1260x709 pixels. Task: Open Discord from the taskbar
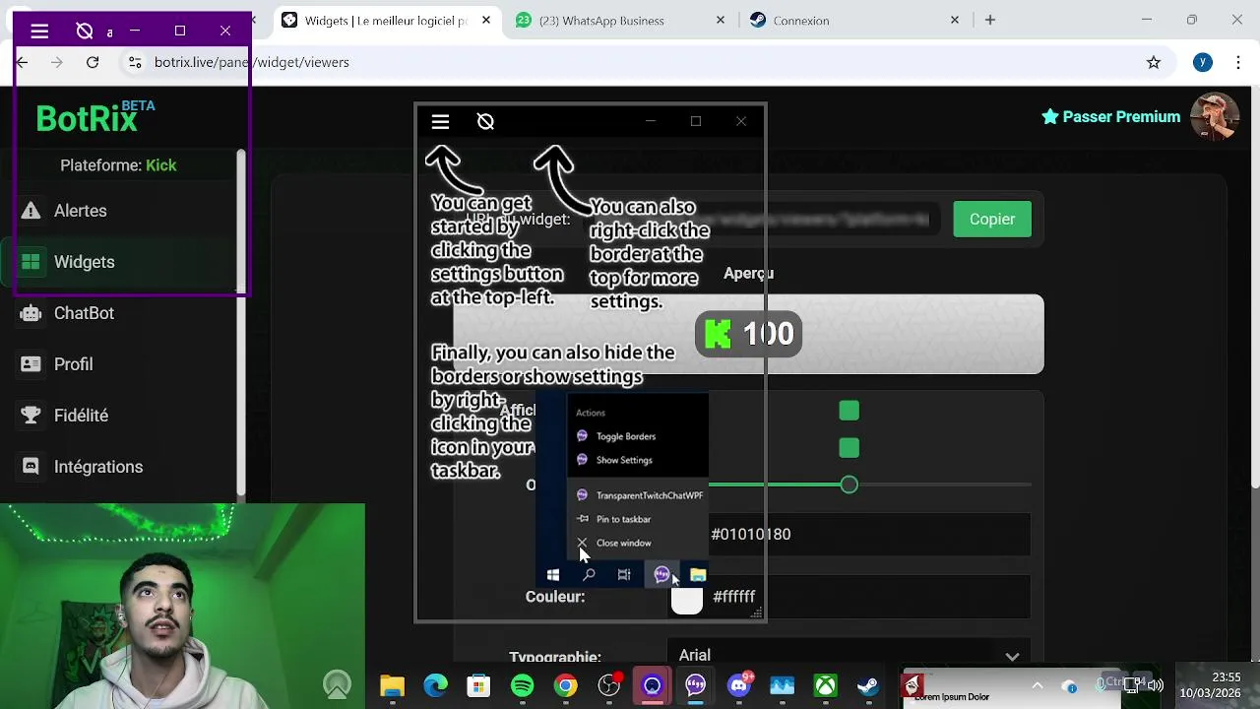coord(739,685)
